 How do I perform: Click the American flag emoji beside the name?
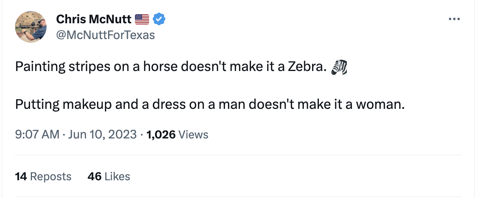pos(142,19)
